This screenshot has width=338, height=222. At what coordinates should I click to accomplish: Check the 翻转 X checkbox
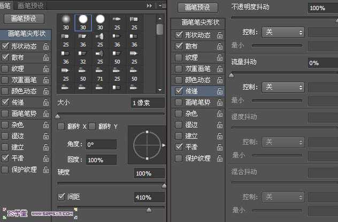click(61, 126)
